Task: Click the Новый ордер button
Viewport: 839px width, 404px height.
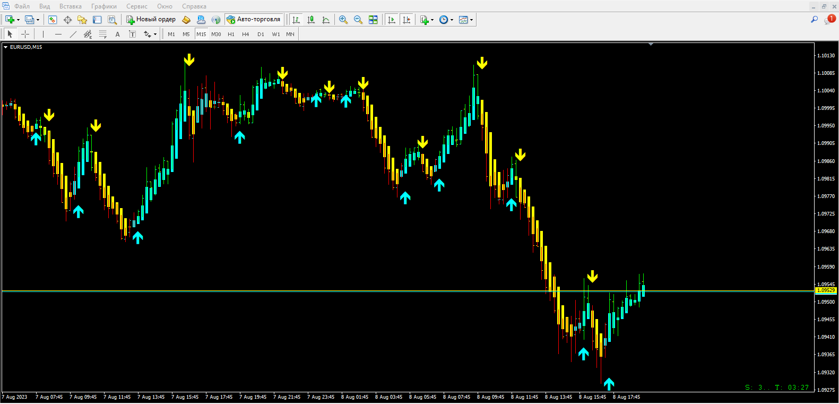Action: tap(151, 20)
